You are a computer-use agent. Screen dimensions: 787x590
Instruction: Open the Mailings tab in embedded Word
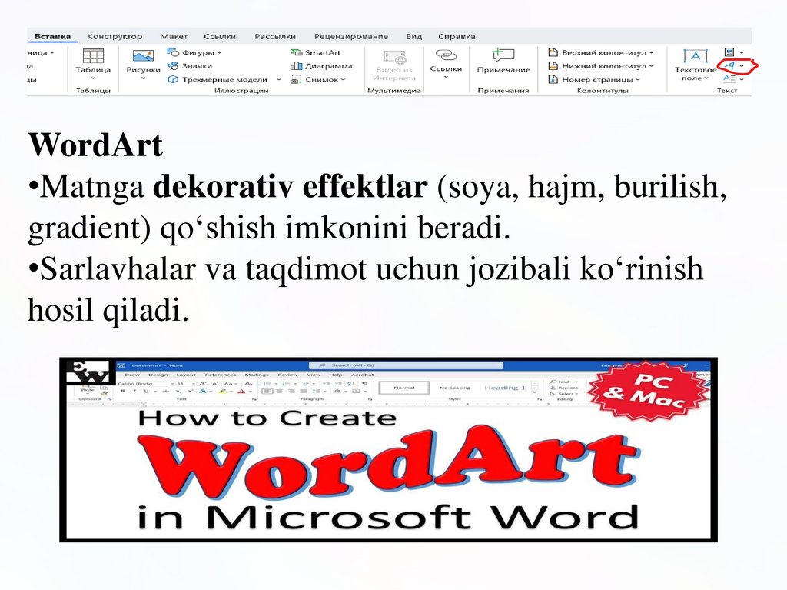257,375
